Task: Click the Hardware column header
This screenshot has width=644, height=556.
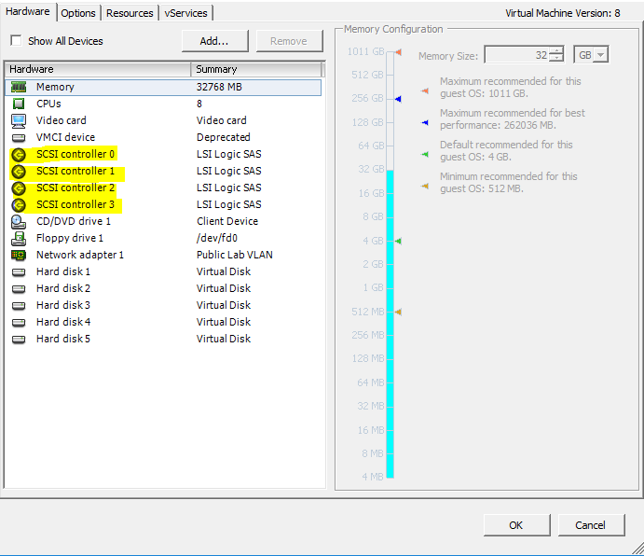Action: coord(98,69)
